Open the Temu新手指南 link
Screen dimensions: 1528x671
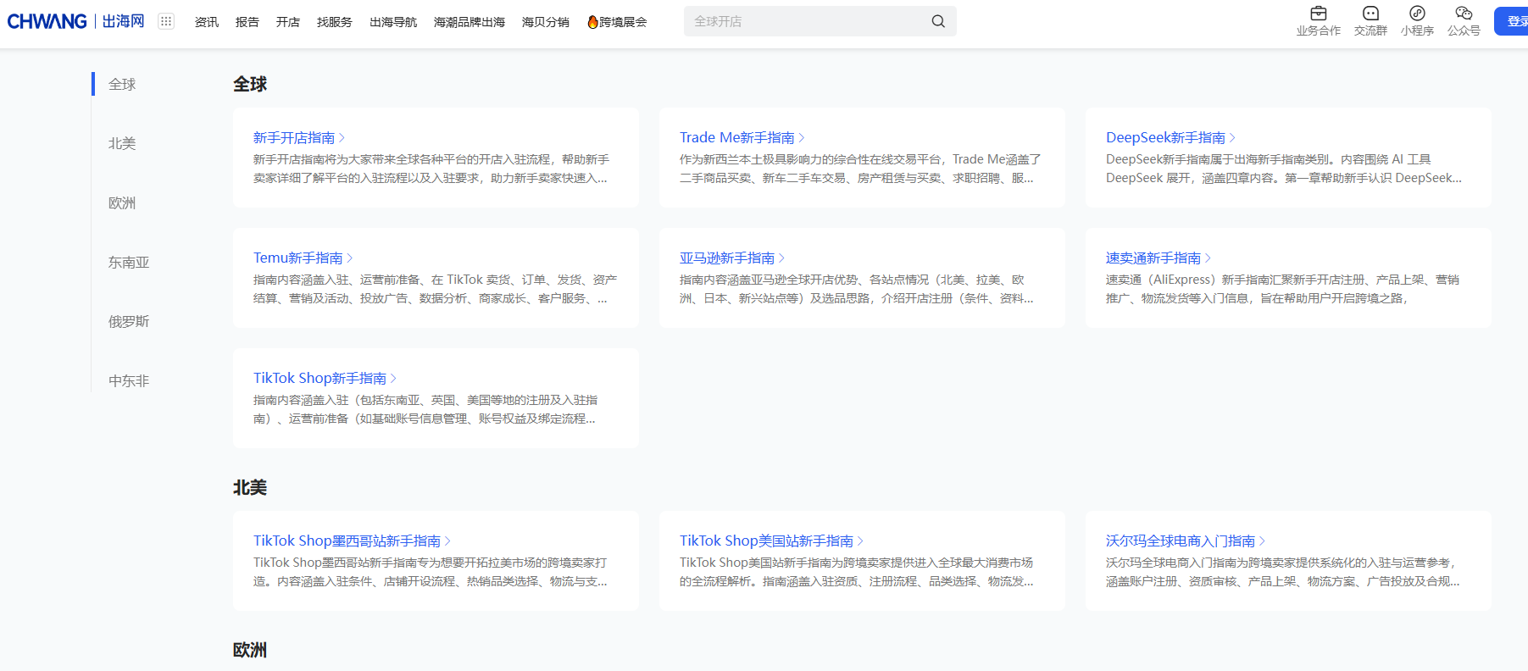coord(297,258)
